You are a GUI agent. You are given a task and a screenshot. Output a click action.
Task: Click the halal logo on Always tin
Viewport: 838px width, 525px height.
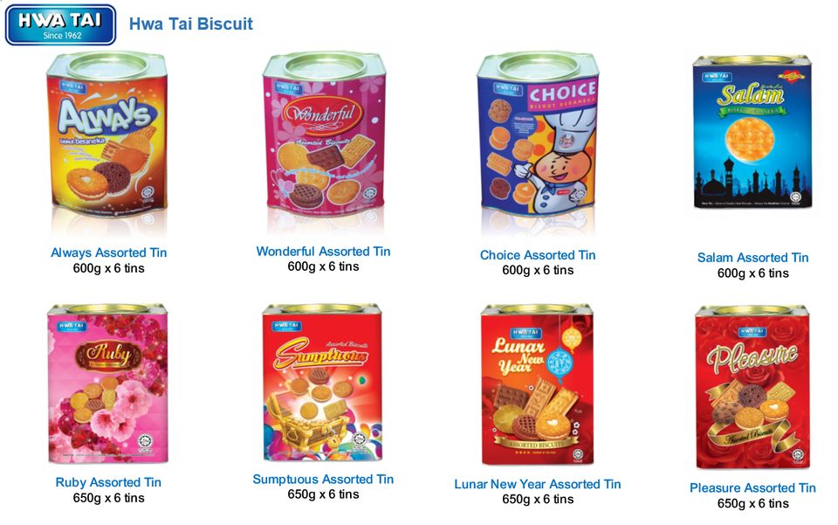(148, 192)
